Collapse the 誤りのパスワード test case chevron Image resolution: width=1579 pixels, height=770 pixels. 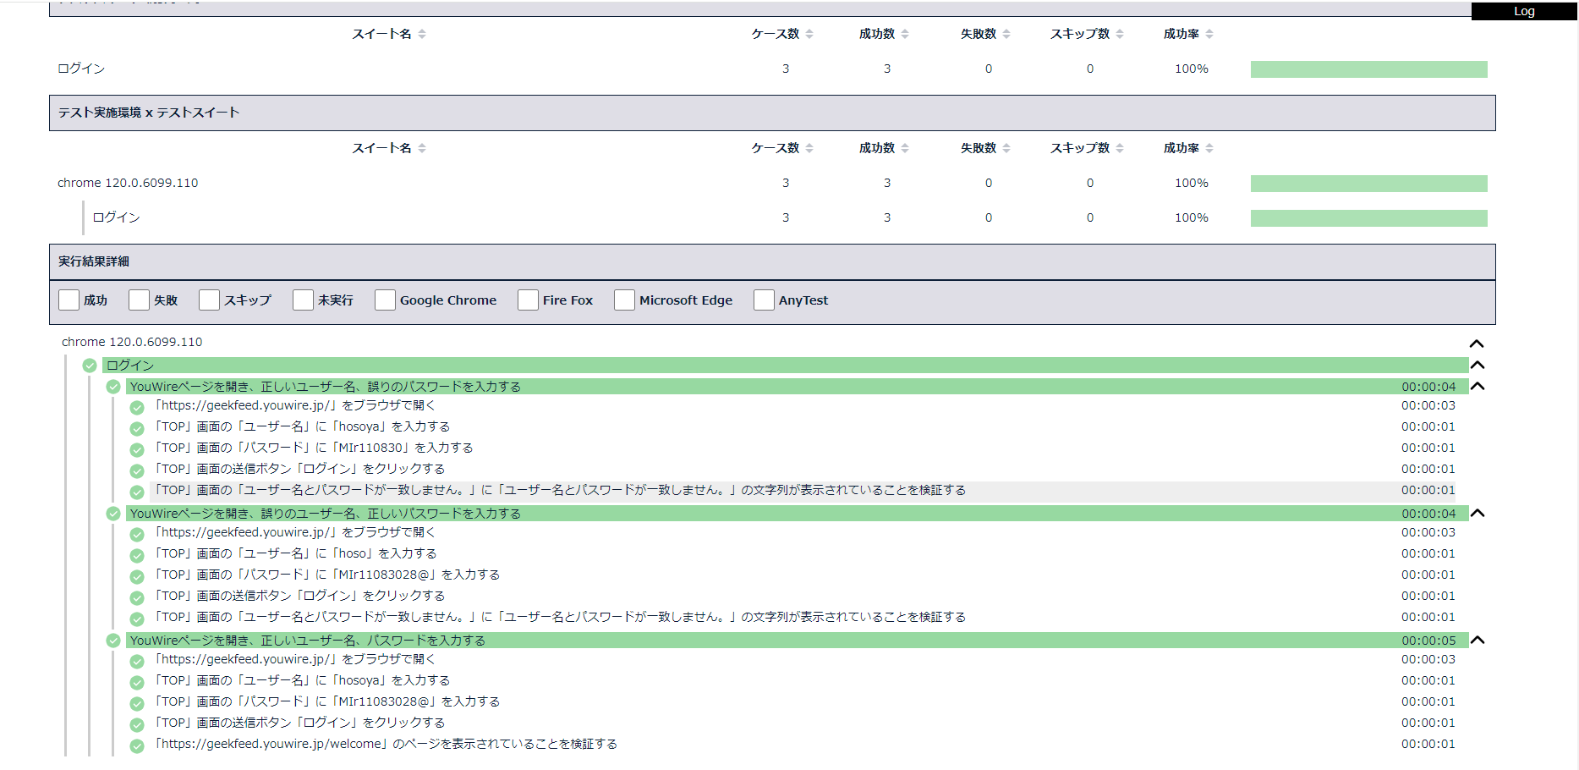pos(1478,386)
